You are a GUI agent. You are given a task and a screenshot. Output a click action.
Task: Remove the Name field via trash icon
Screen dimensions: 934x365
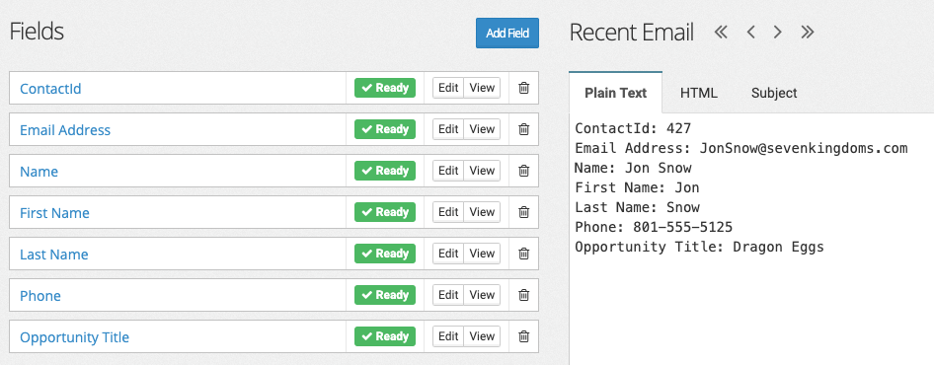[x=523, y=171]
